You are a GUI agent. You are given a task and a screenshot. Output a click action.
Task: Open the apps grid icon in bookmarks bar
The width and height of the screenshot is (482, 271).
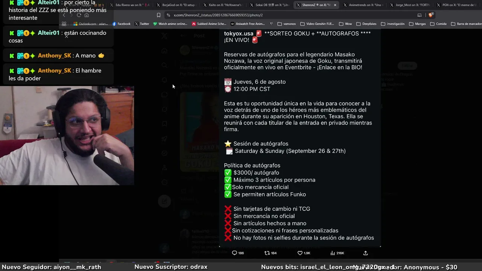coord(64,24)
